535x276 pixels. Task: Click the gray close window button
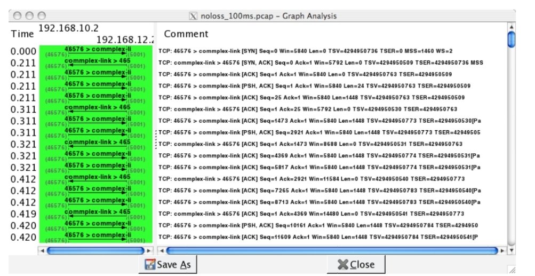pyautogui.click(x=17, y=15)
